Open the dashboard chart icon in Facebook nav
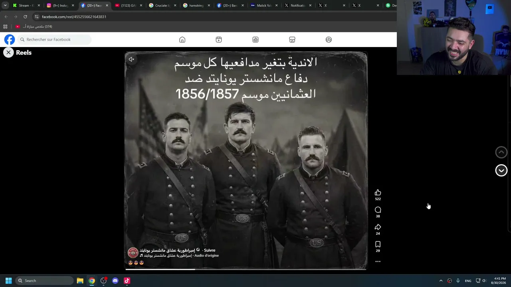Image resolution: width=511 pixels, height=287 pixels. pos(255,39)
